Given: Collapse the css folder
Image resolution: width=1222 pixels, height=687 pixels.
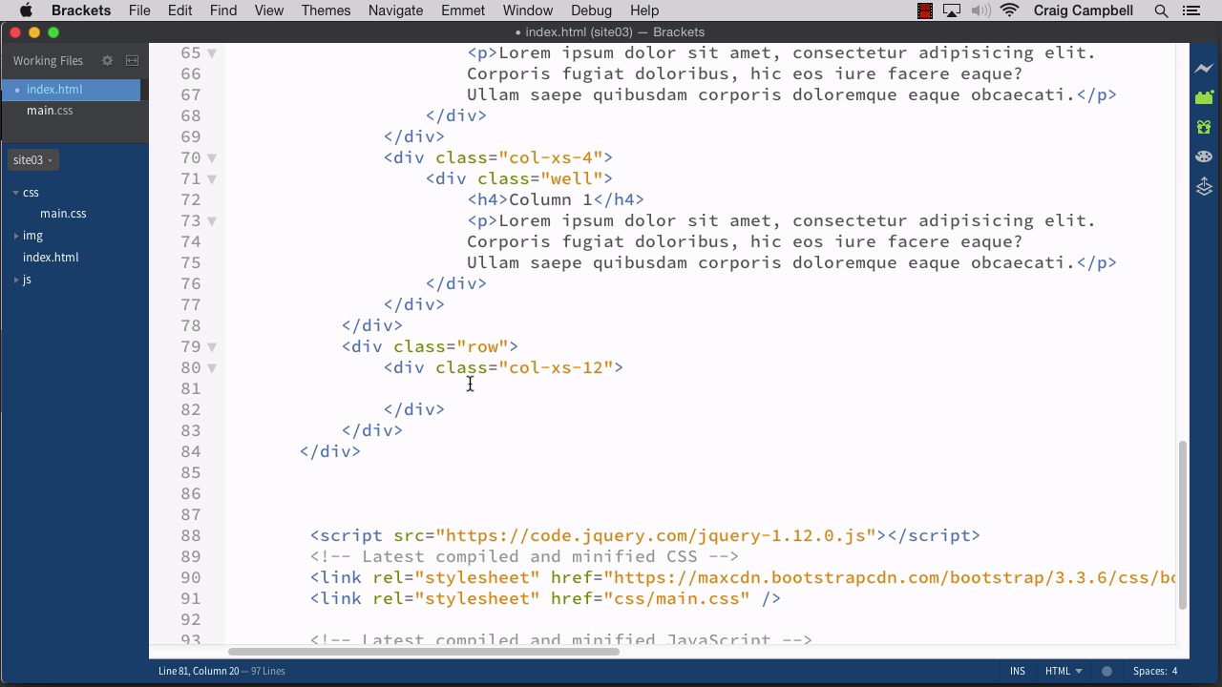Looking at the screenshot, I should pyautogui.click(x=15, y=193).
